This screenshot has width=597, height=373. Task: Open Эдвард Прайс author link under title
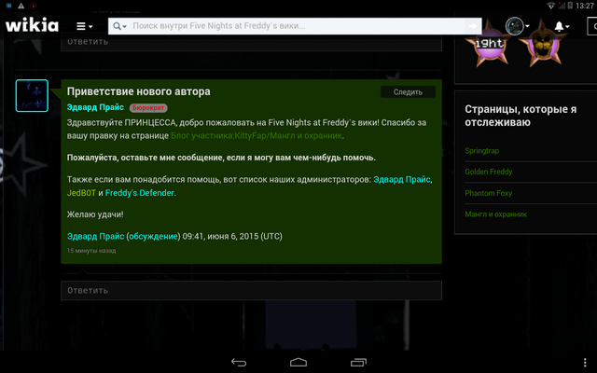[95, 107]
